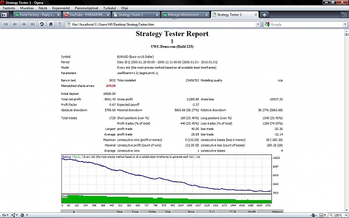Open the Työkalut menu

point(109,8)
